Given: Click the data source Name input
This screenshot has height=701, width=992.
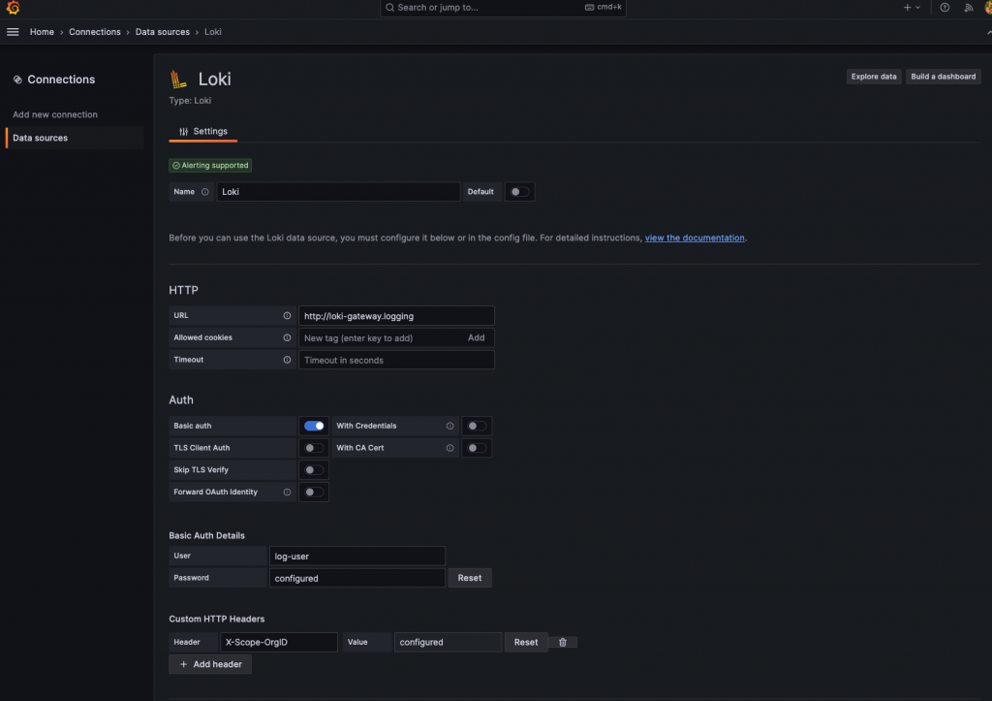Looking at the screenshot, I should [x=338, y=192].
